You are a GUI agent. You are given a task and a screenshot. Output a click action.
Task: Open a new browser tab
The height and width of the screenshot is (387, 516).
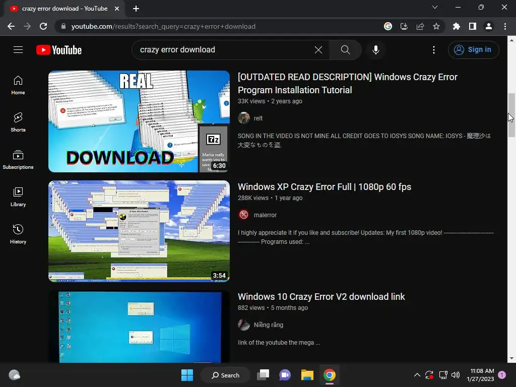tap(136, 9)
